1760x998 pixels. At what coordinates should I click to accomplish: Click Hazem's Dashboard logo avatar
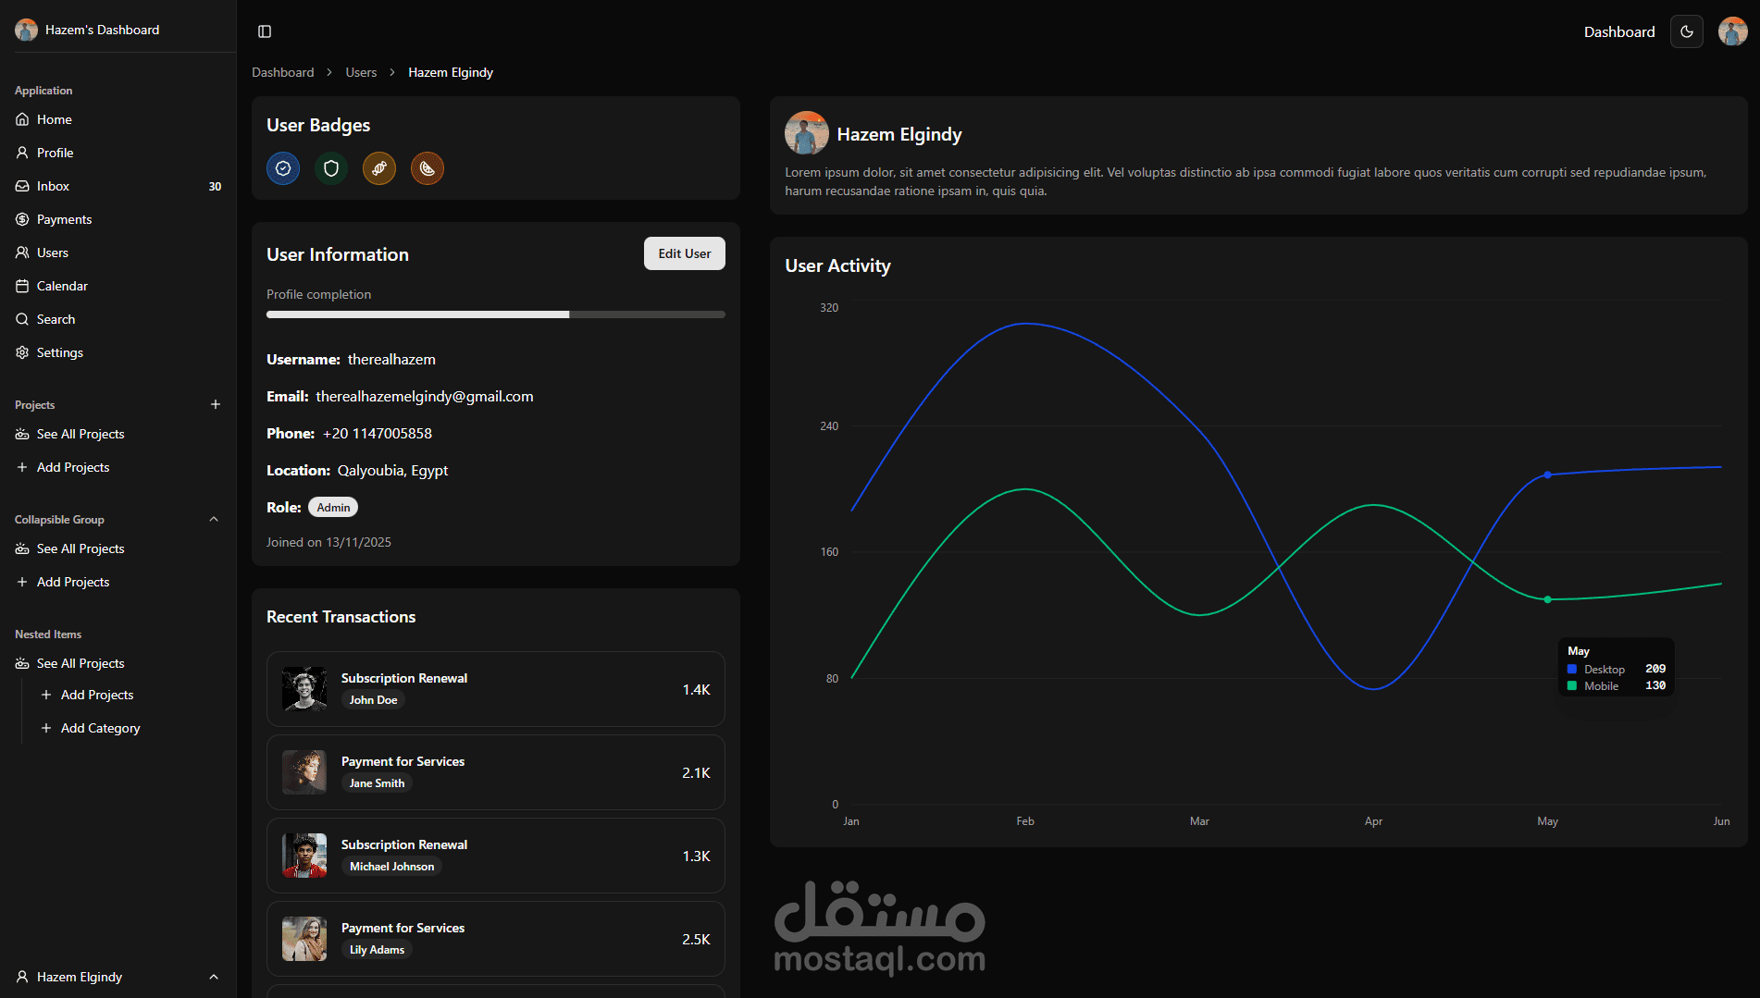[x=26, y=30]
